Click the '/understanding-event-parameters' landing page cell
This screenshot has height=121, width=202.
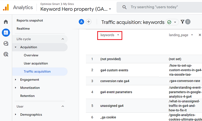(x=185, y=92)
